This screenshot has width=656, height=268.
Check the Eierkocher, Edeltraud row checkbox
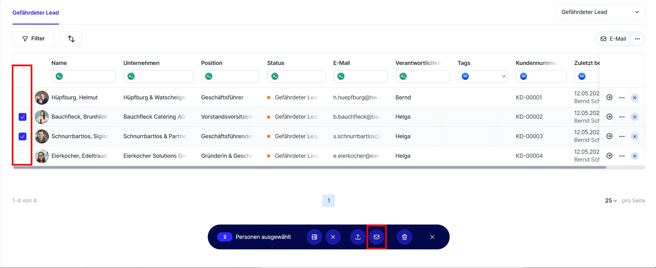[22, 156]
